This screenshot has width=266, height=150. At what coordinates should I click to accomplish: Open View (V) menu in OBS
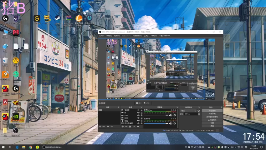click(117, 36)
